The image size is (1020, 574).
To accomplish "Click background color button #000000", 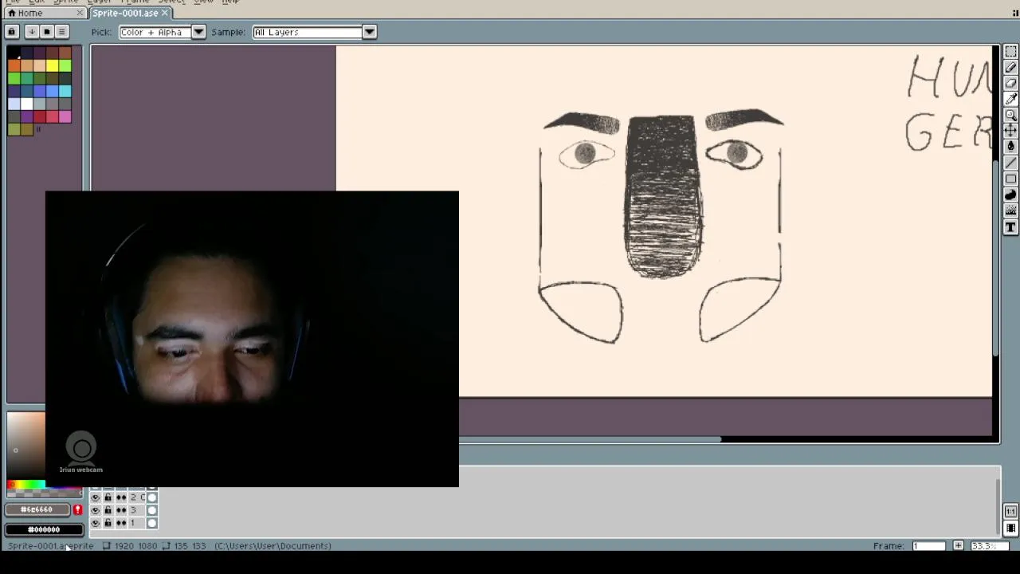I will click(x=44, y=529).
